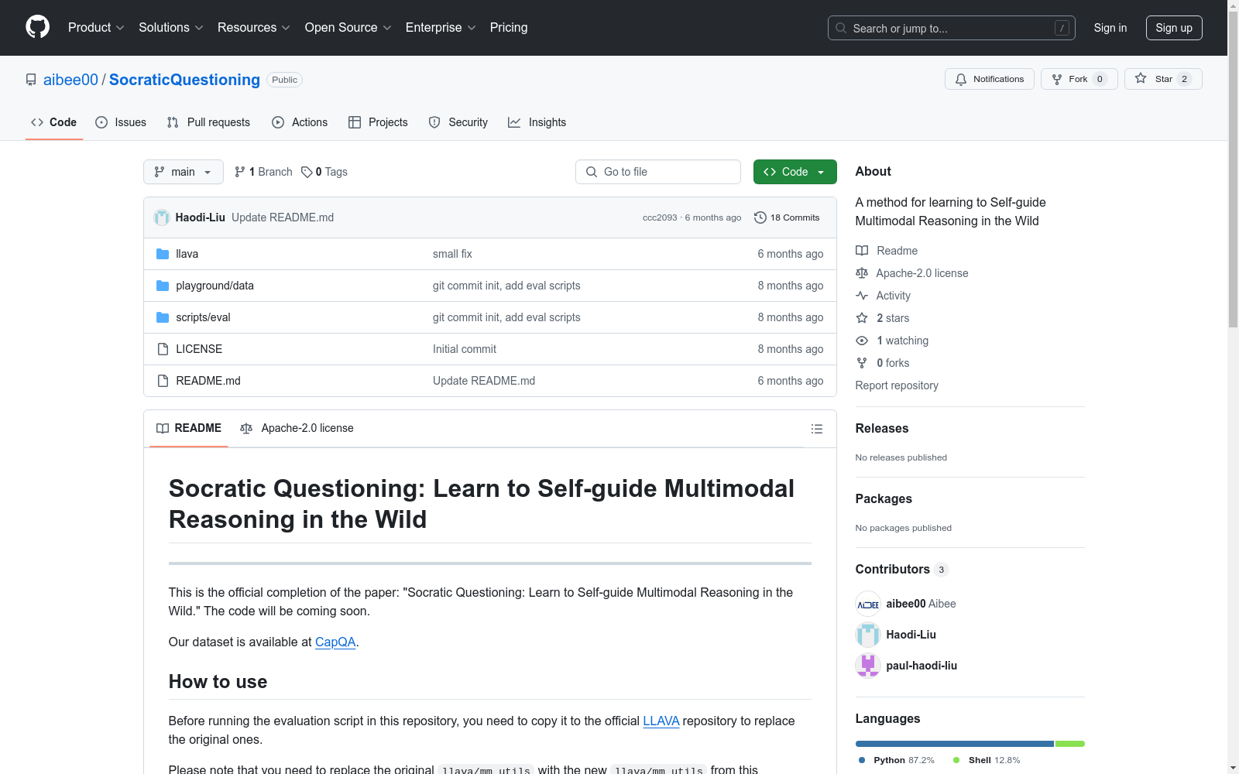Click the paul-haodi-liu contributor avatar
Viewport: 1239px width, 774px height.
[x=868, y=666]
